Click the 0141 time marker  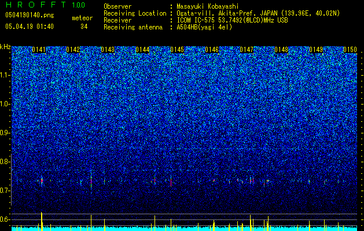pyautogui.click(x=39, y=50)
